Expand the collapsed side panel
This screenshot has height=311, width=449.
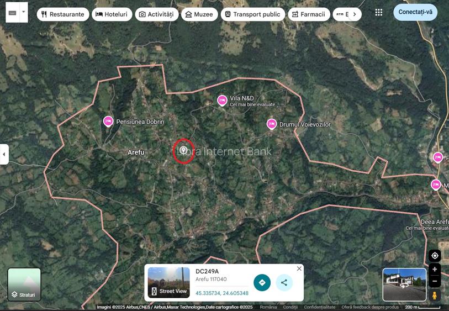pos(4,154)
